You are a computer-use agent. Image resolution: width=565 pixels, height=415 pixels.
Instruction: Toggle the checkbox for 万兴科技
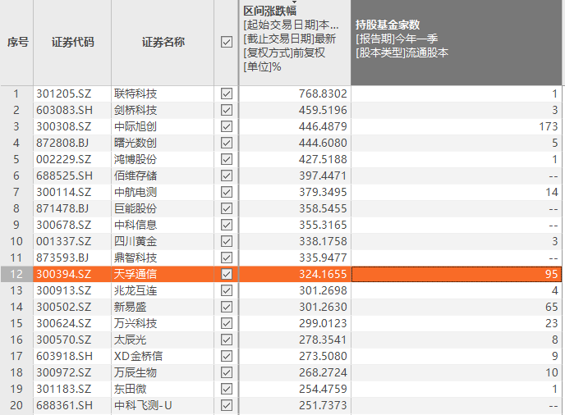click(x=227, y=323)
